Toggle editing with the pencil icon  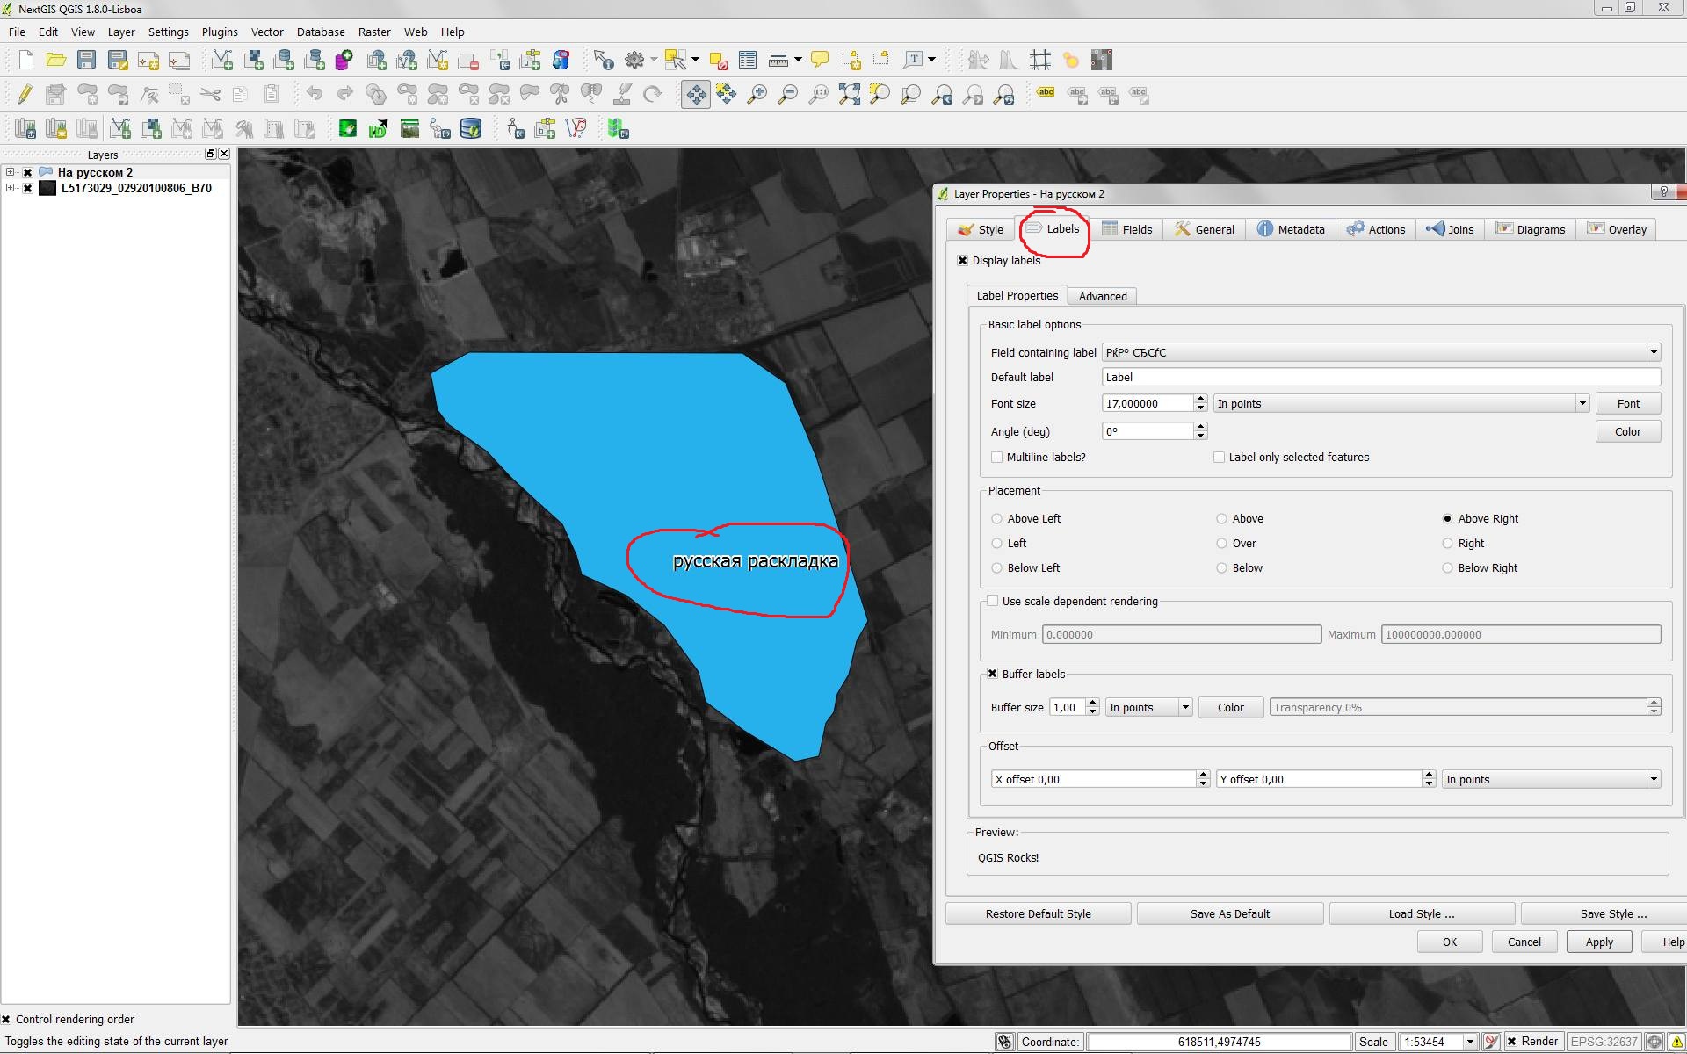[25, 94]
